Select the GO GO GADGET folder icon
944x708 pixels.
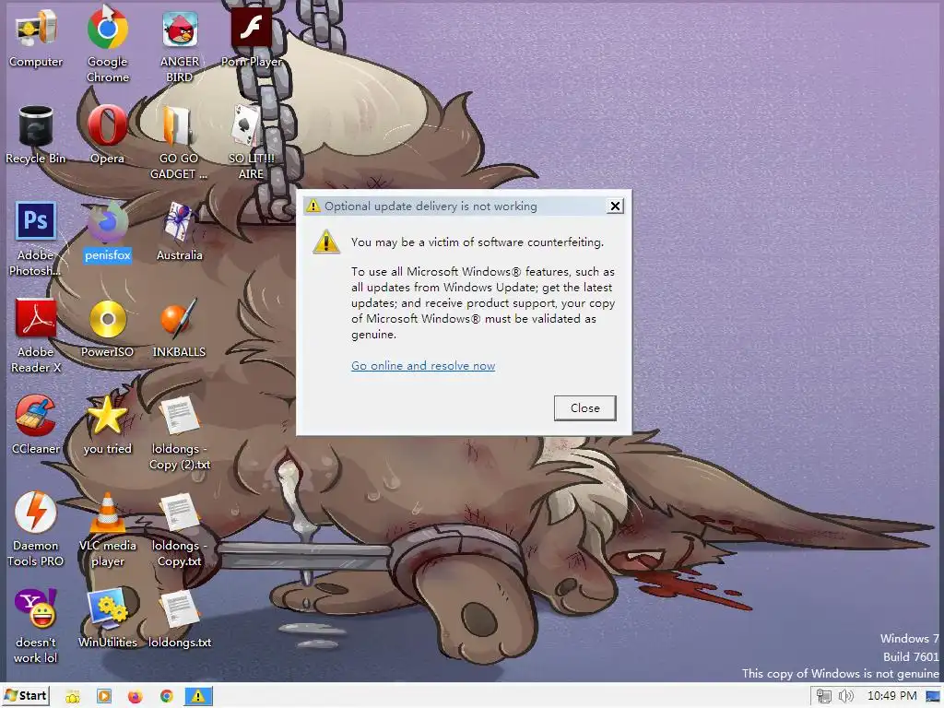(178, 143)
